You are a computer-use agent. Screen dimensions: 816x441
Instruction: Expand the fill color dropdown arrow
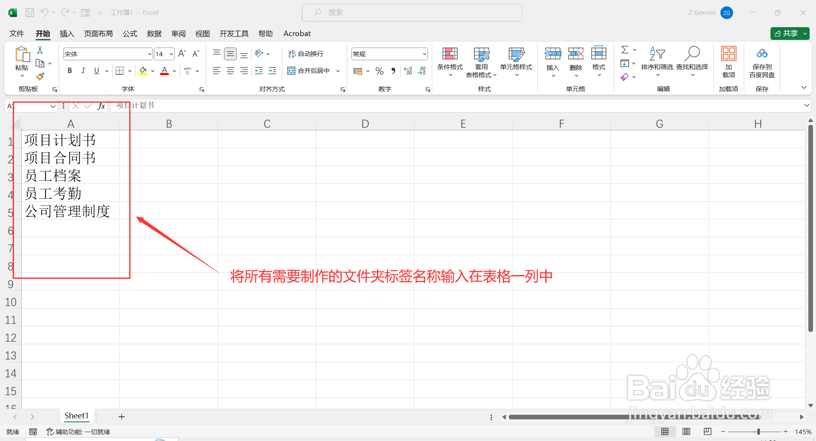click(152, 70)
